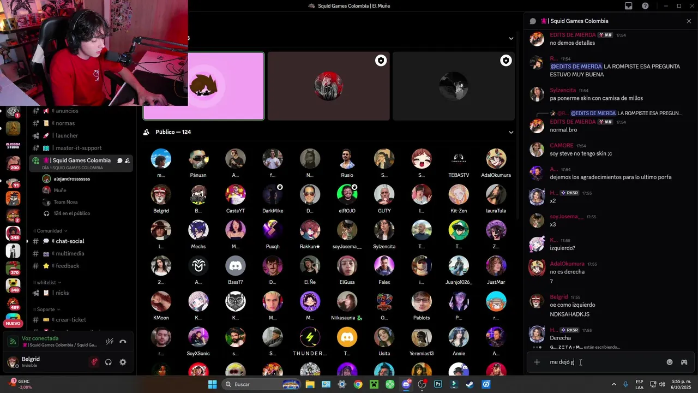
Task: Click invite icon on Squid Games Colombia channel
Action: (x=127, y=160)
